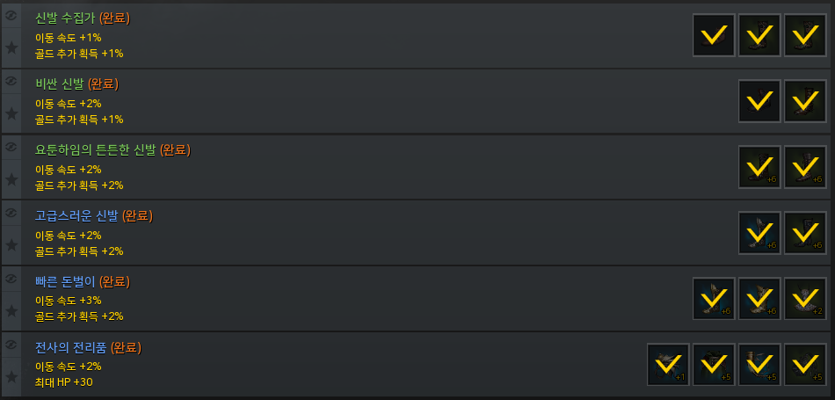This screenshot has height=400, width=835.
Task: Star the 비싼 신발 collection
Action: 11,113
